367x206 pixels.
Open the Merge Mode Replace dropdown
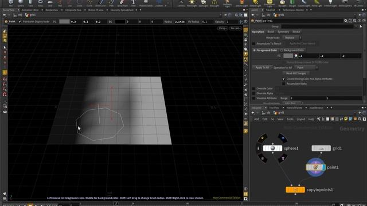pos(292,38)
